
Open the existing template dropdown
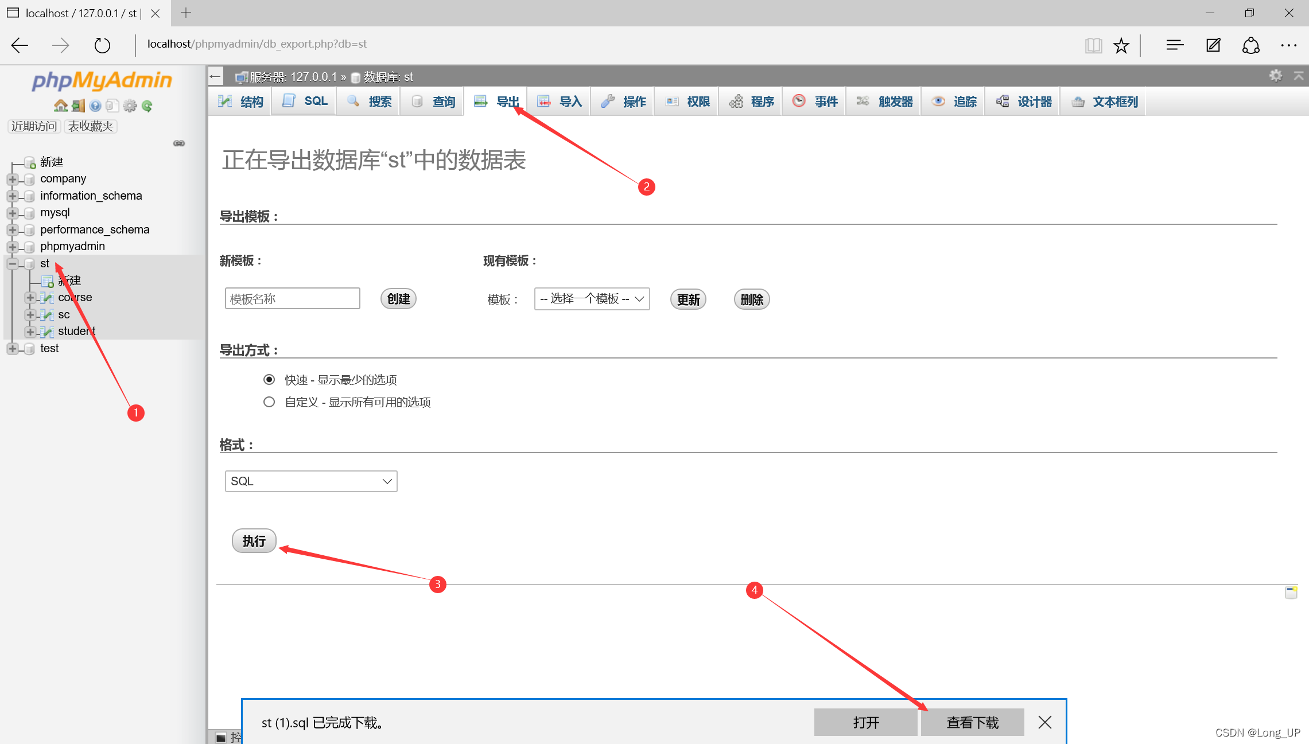pos(592,299)
